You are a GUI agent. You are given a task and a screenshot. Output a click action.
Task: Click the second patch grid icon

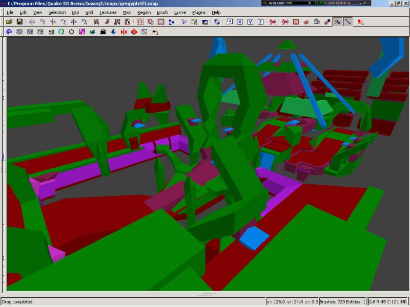pyautogui.click(x=30, y=32)
